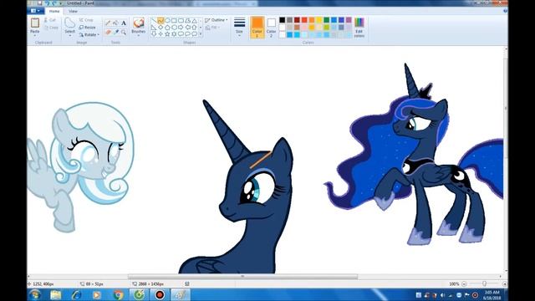
Task: Pick the purple swatch in top row
Action: tap(349, 20)
